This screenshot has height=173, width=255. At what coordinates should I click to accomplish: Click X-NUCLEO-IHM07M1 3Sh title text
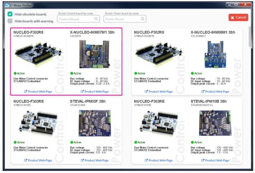coord(92,32)
